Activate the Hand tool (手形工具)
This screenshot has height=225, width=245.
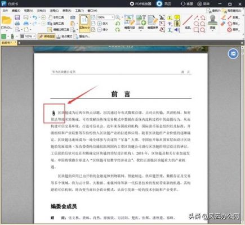pos(56,17)
